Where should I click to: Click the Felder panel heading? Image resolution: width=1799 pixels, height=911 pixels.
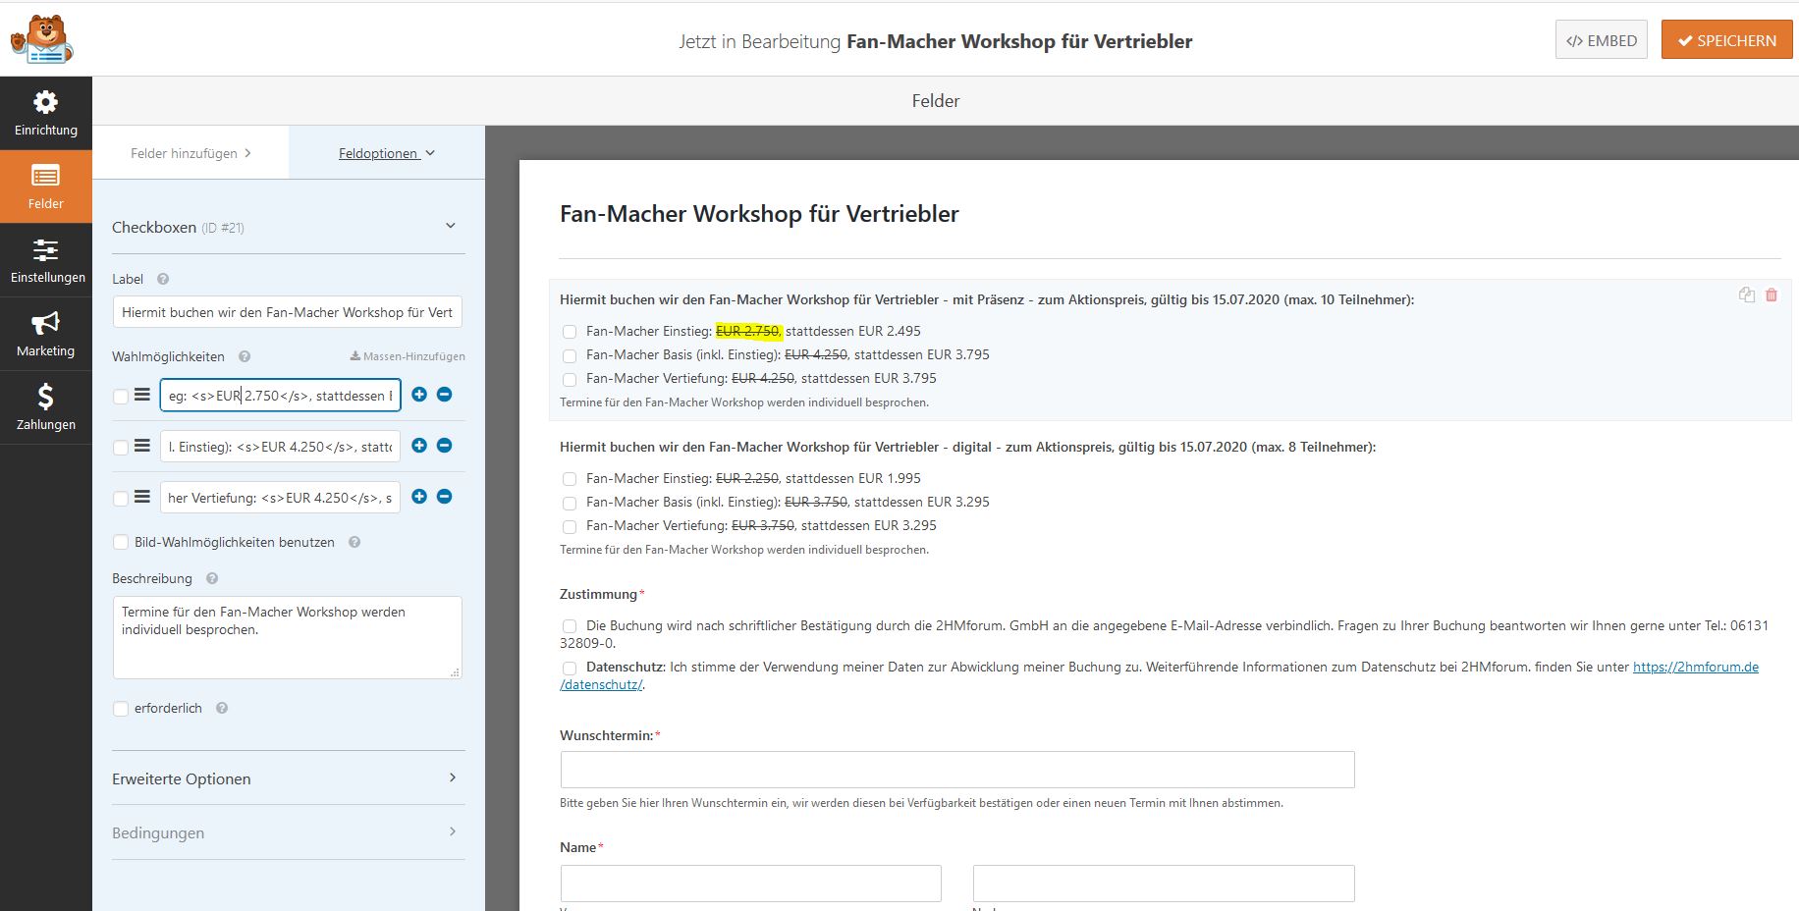[x=936, y=100]
